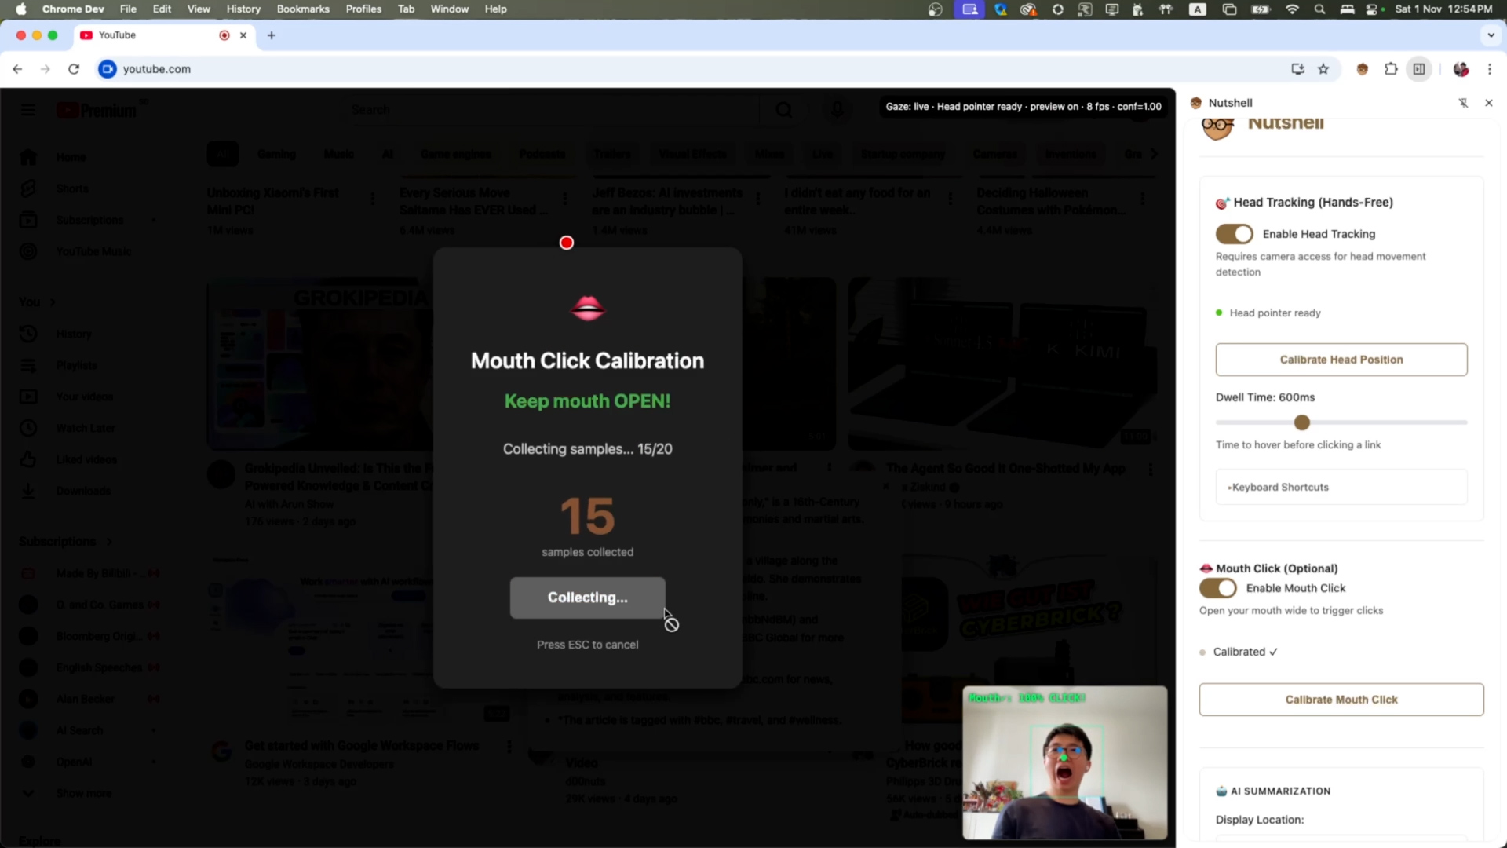Open the Bookmarks menu
Viewport: 1507px width, 848px height.
click(302, 9)
